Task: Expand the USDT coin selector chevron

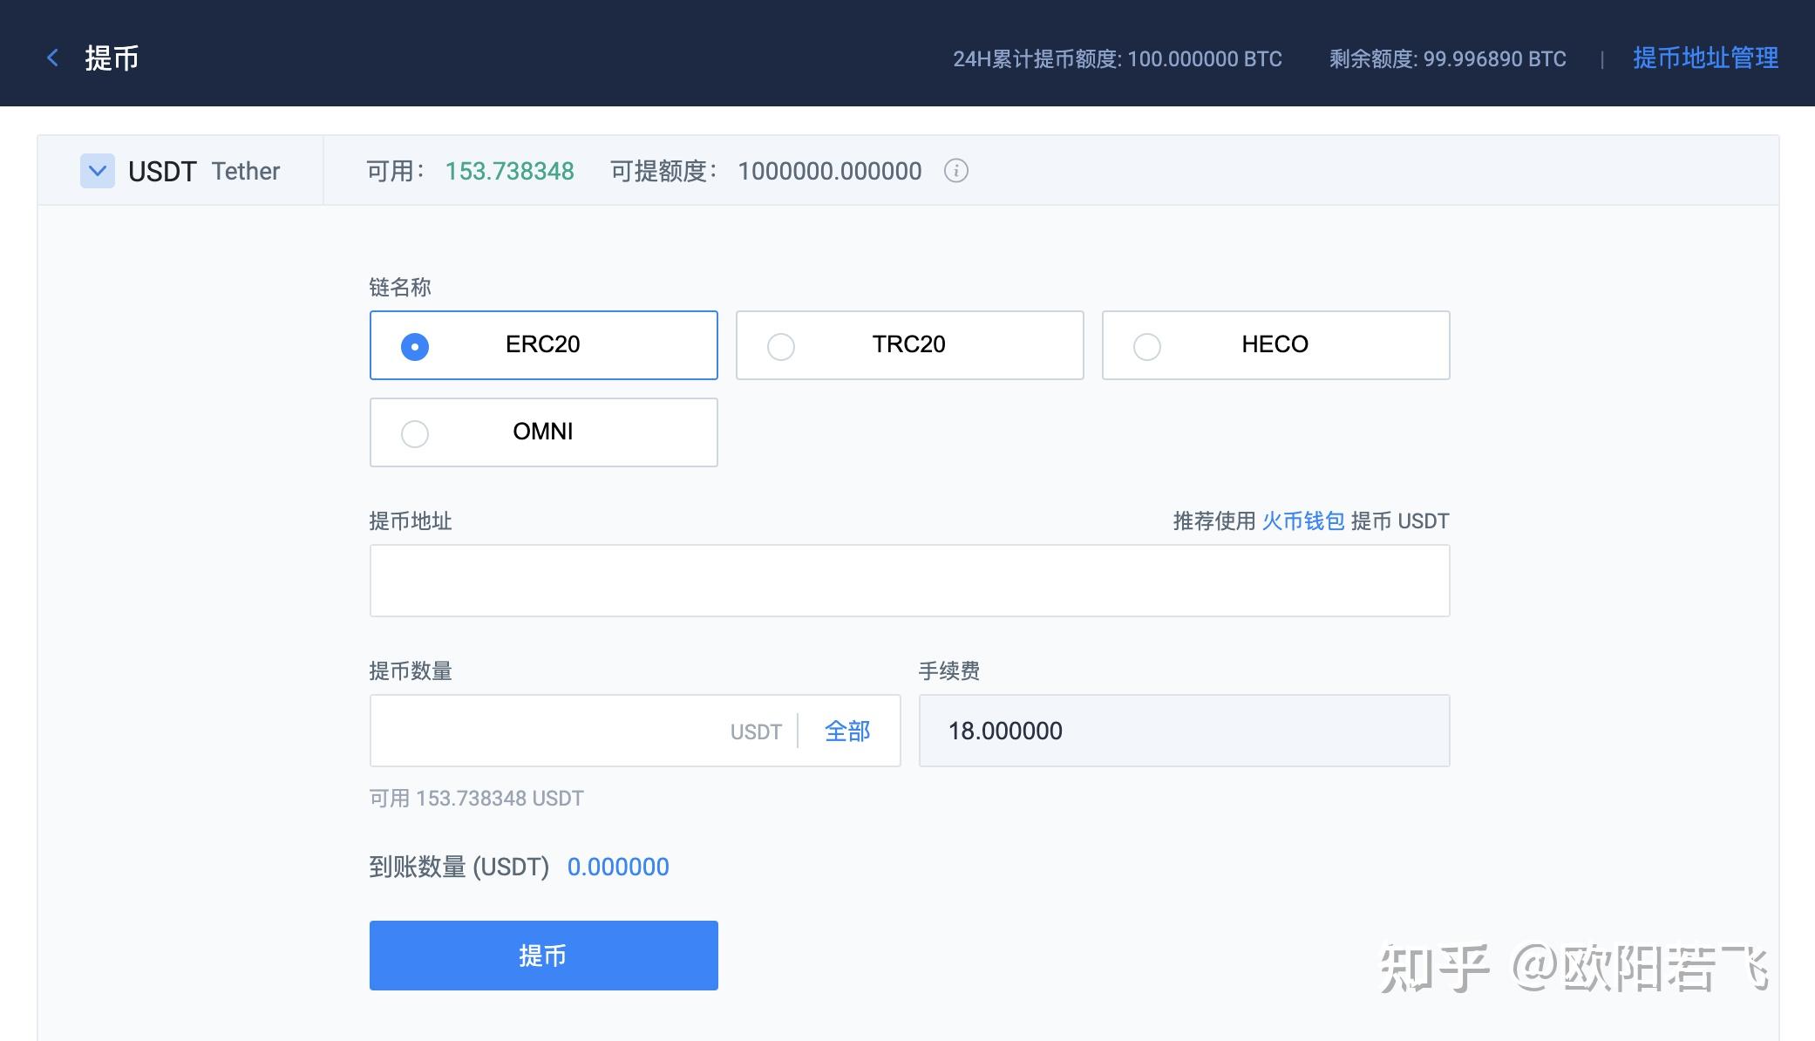Action: point(98,171)
